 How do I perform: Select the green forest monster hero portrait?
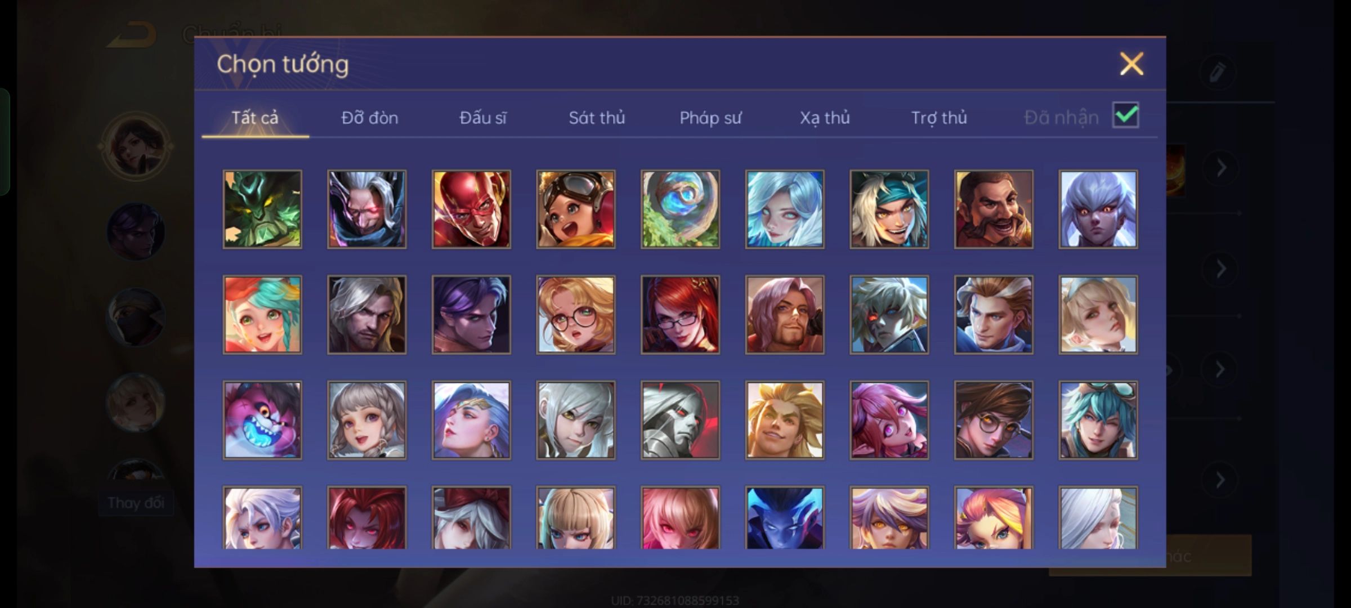pos(262,209)
